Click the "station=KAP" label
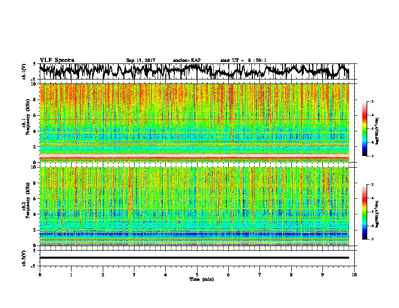Image resolution: width=399 pixels, height=308 pixels. click(187, 60)
